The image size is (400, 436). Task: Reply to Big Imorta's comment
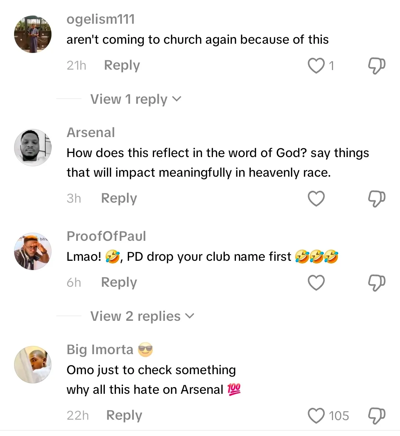[x=124, y=415]
